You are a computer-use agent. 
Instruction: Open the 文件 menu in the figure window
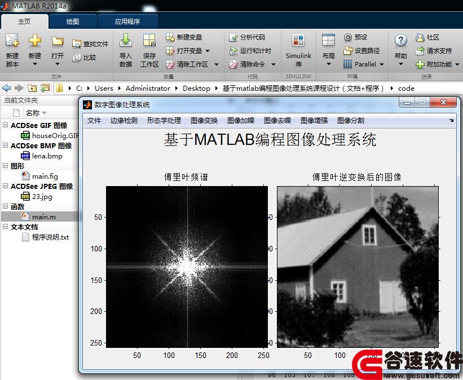click(94, 121)
